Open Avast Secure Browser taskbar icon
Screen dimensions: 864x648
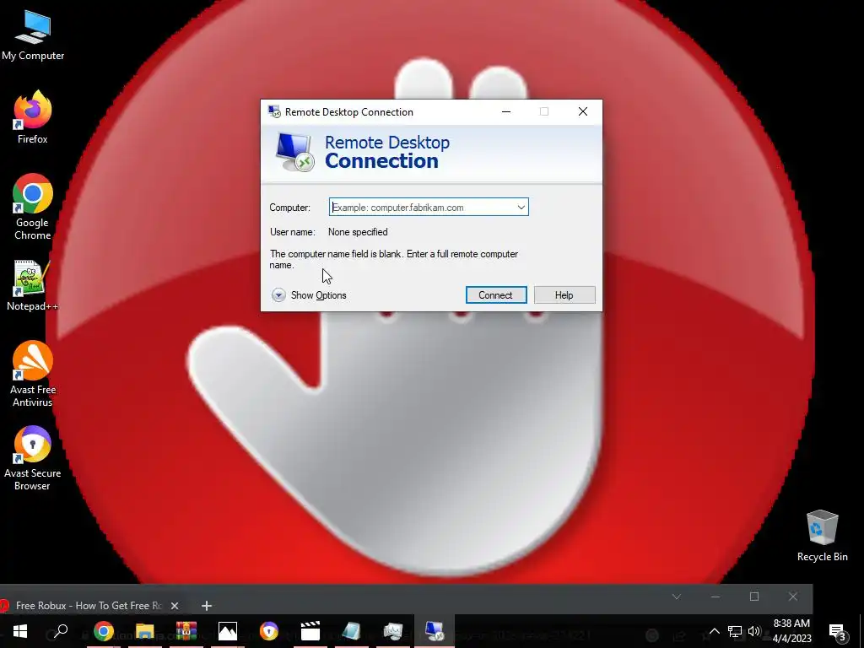pyautogui.click(x=269, y=631)
